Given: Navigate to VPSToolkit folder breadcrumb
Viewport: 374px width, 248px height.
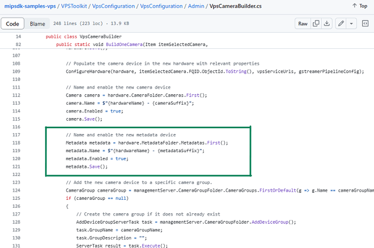Looking at the screenshot, I should tap(76, 6).
